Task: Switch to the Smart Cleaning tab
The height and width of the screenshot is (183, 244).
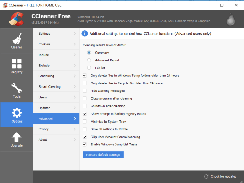Action: click(50, 87)
